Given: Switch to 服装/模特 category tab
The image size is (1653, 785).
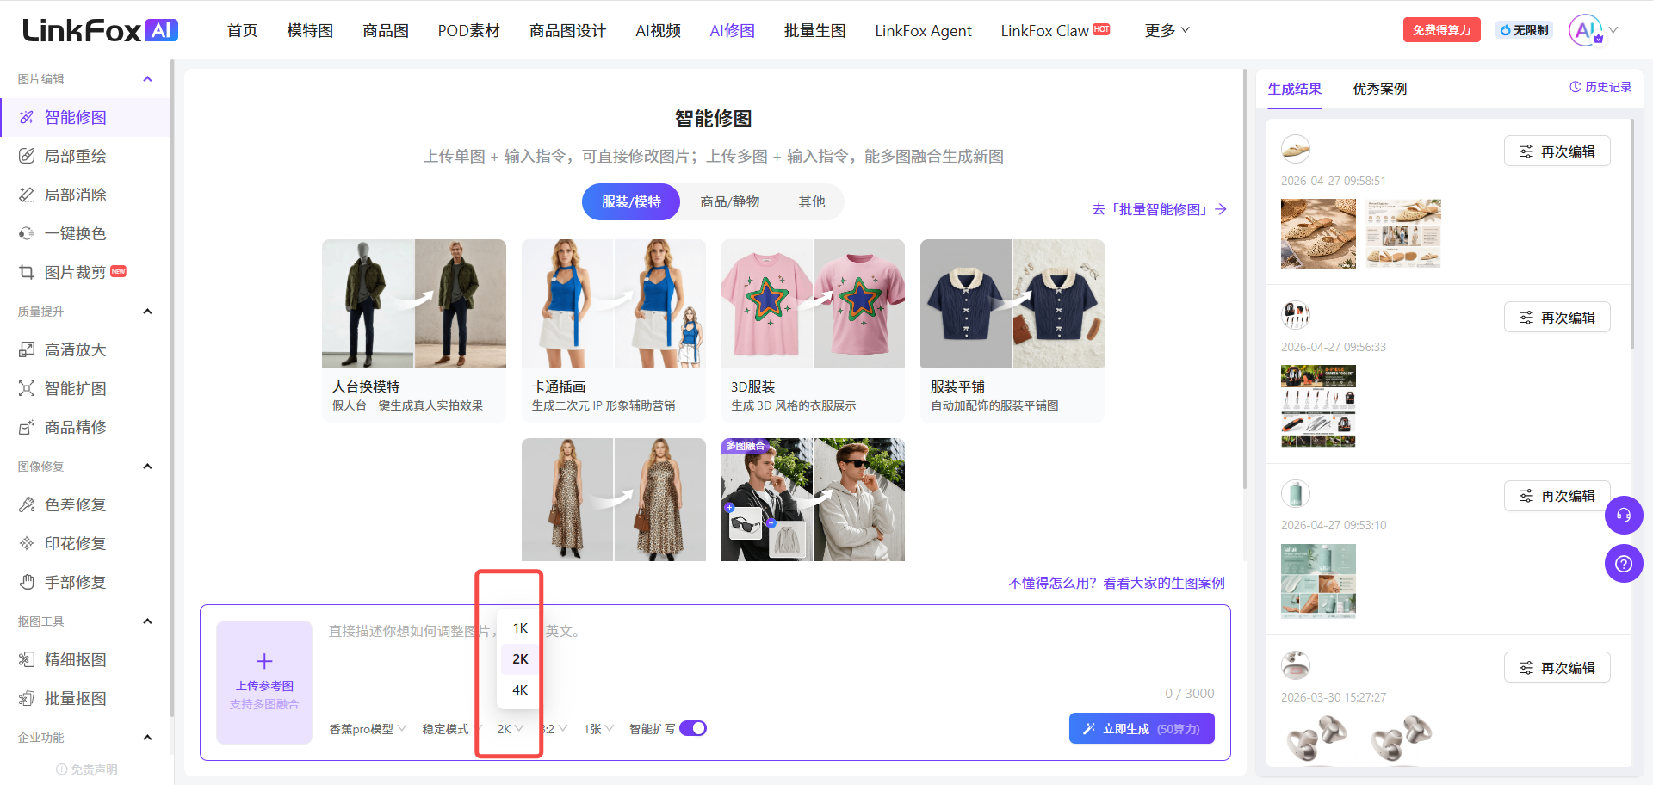Looking at the screenshot, I should tap(631, 201).
